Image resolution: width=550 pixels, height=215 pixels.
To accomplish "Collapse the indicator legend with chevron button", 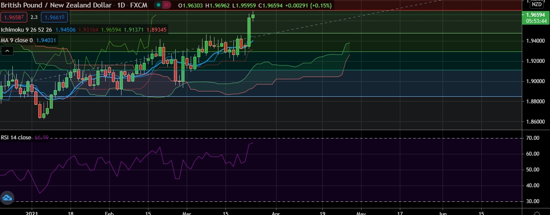I will [7, 51].
